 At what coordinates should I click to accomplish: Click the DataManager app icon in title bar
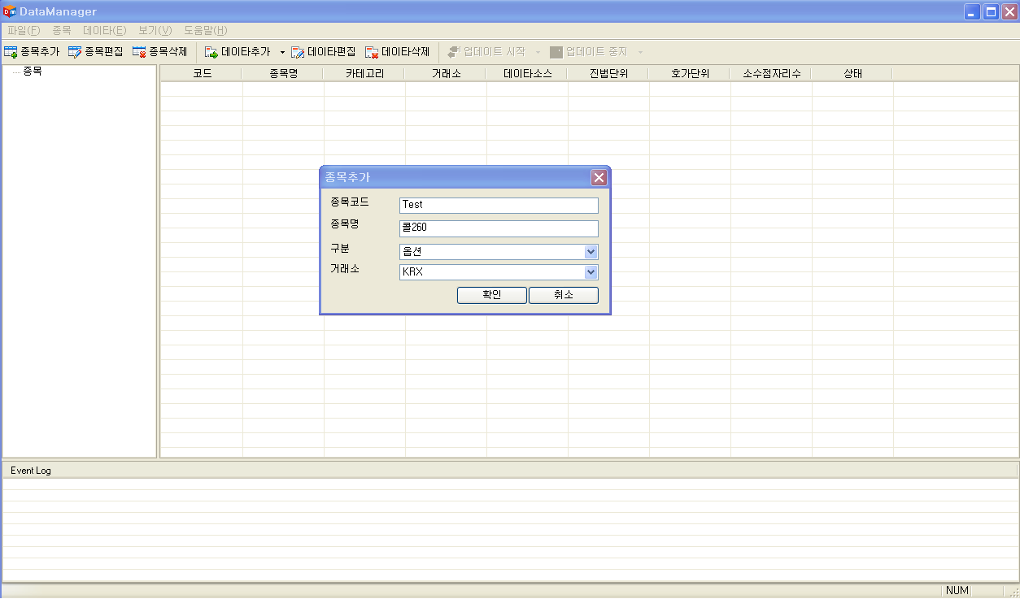click(10, 11)
